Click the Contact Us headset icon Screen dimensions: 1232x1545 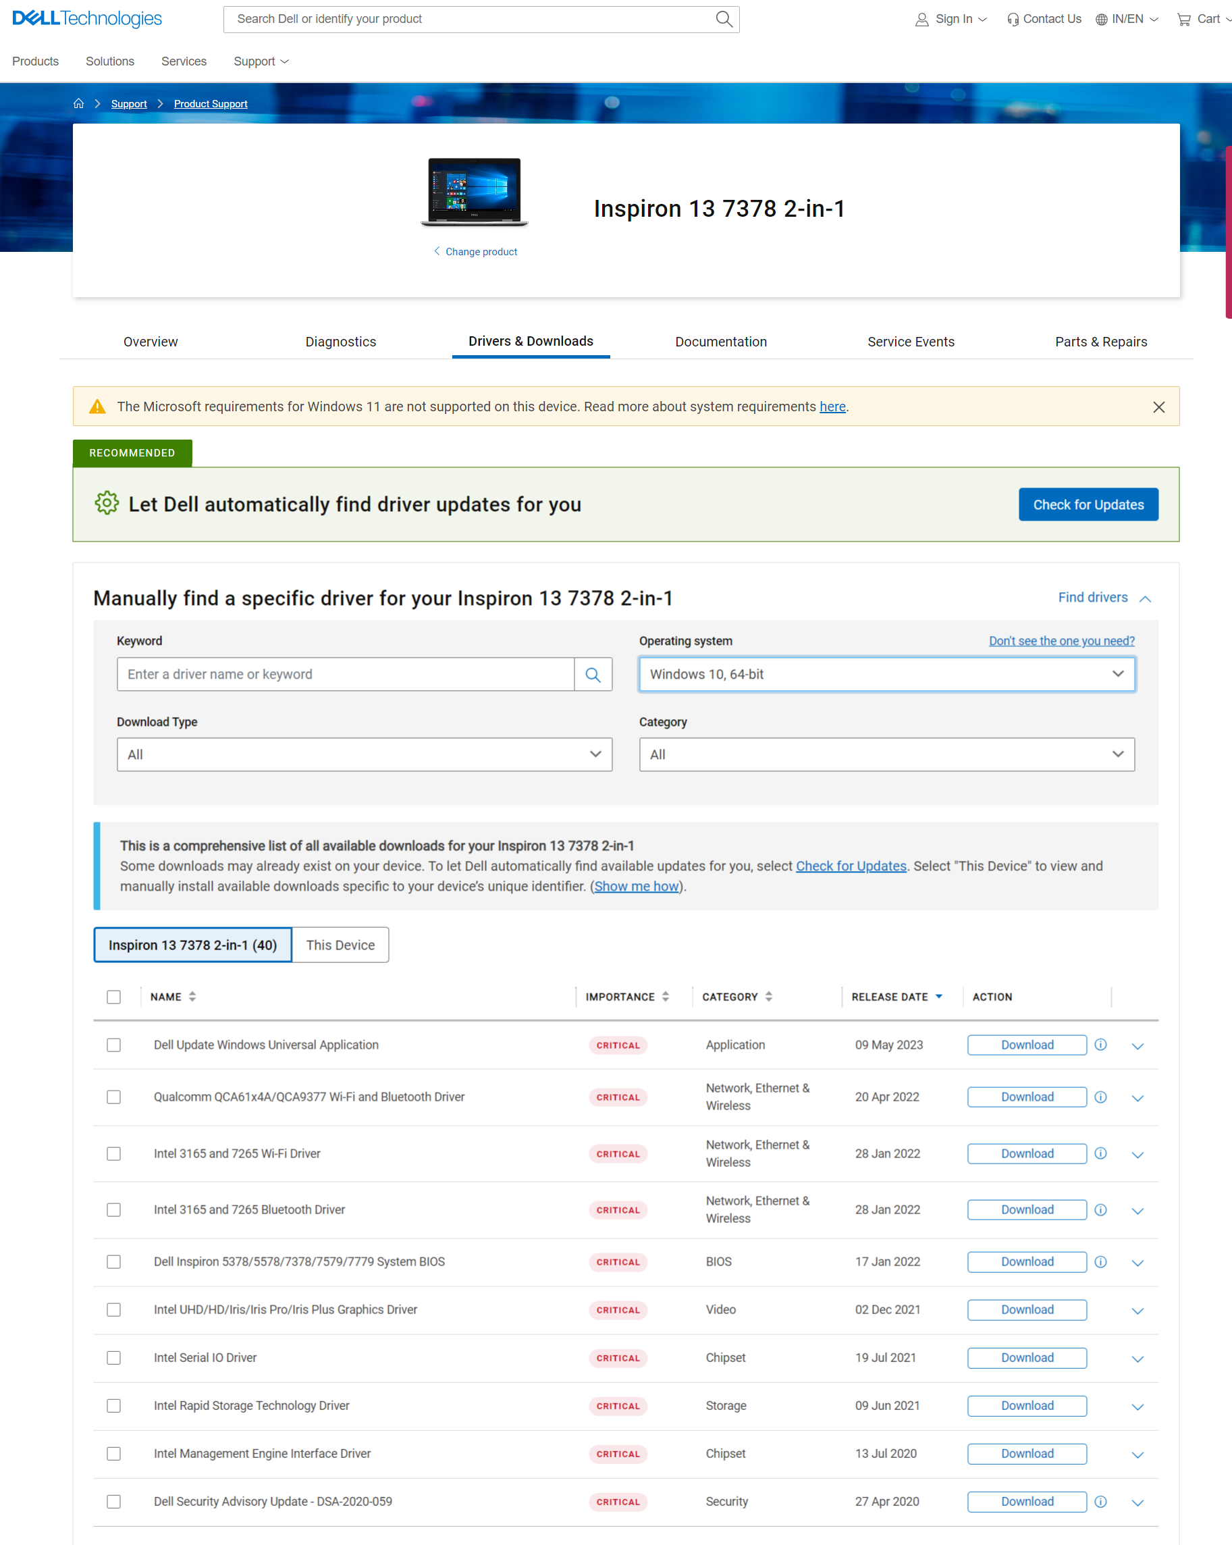click(x=1013, y=19)
